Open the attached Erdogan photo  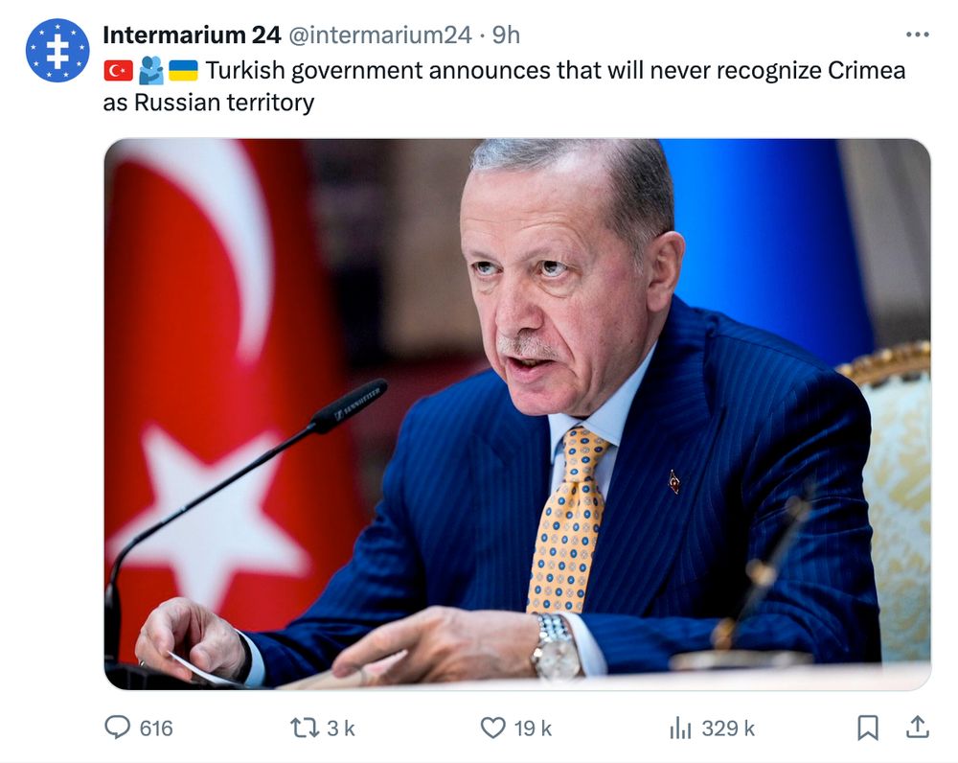coord(517,414)
